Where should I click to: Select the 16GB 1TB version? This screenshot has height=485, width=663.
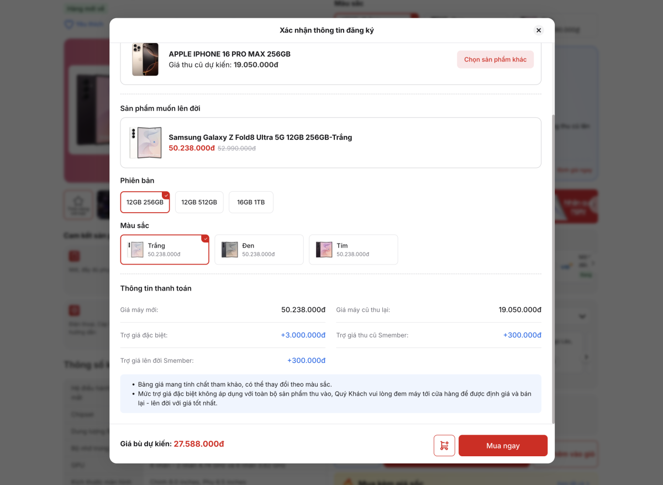[251, 202]
